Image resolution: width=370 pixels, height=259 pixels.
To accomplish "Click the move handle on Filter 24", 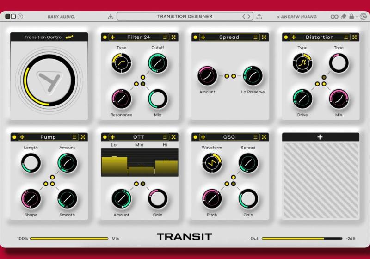I will tap(112, 37).
